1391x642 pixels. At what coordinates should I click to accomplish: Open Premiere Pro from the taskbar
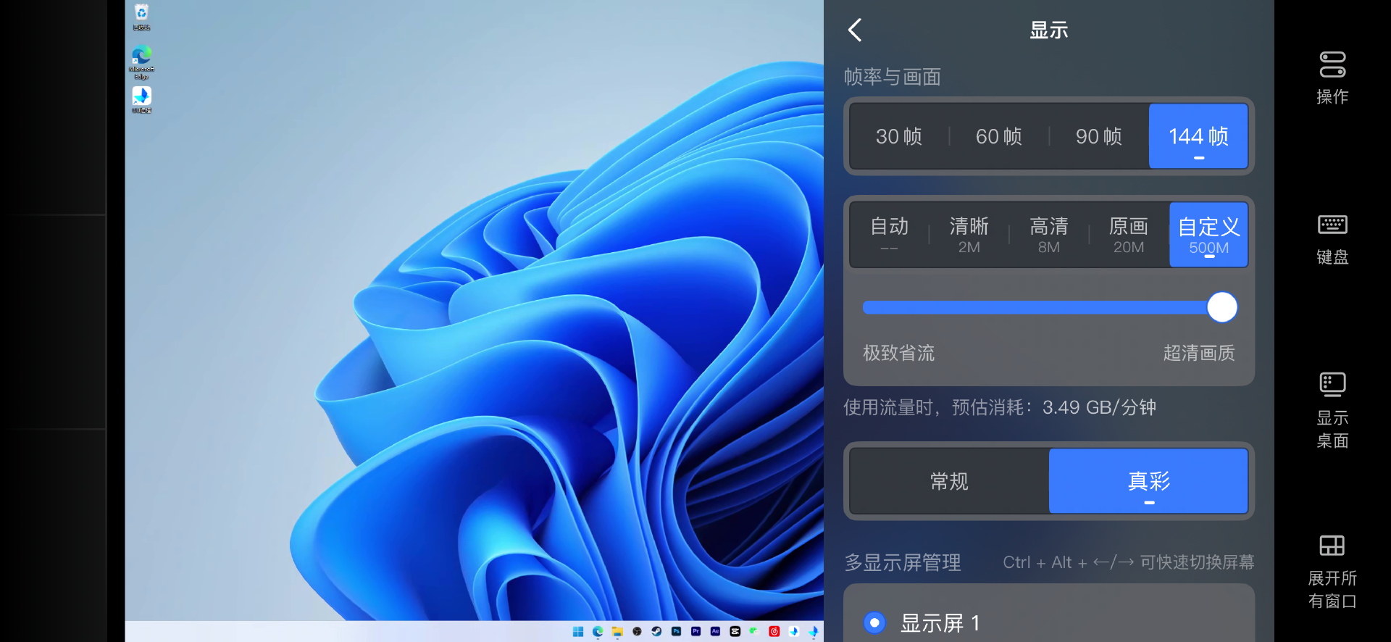695,631
